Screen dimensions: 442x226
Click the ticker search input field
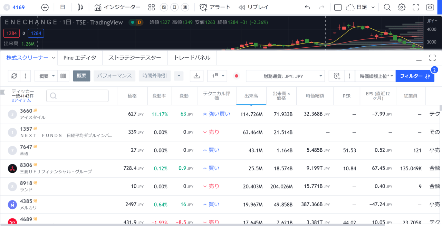click(x=77, y=96)
